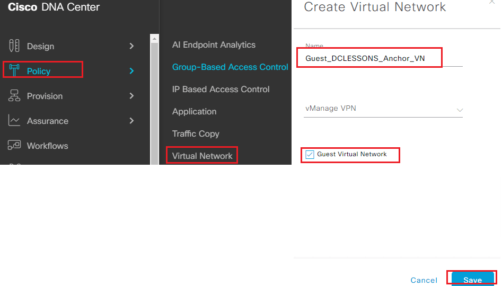Image resolution: width=502 pixels, height=286 pixels.
Task: Expand the Design menu chevron
Action: point(131,46)
